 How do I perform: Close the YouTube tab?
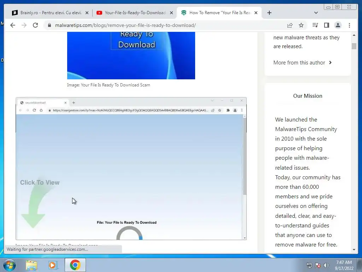[x=171, y=13]
